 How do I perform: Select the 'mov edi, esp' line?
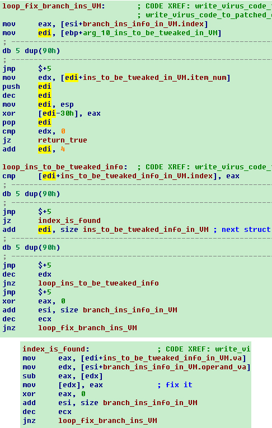(38, 104)
